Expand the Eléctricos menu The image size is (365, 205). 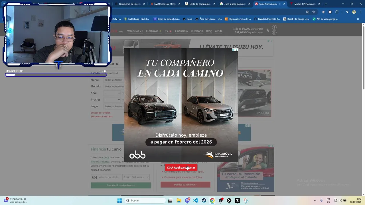[154, 31]
